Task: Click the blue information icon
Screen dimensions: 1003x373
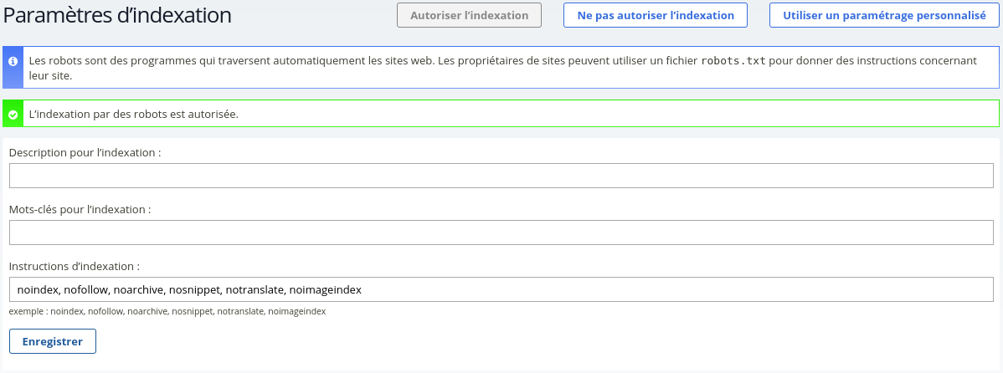Action: [13, 62]
